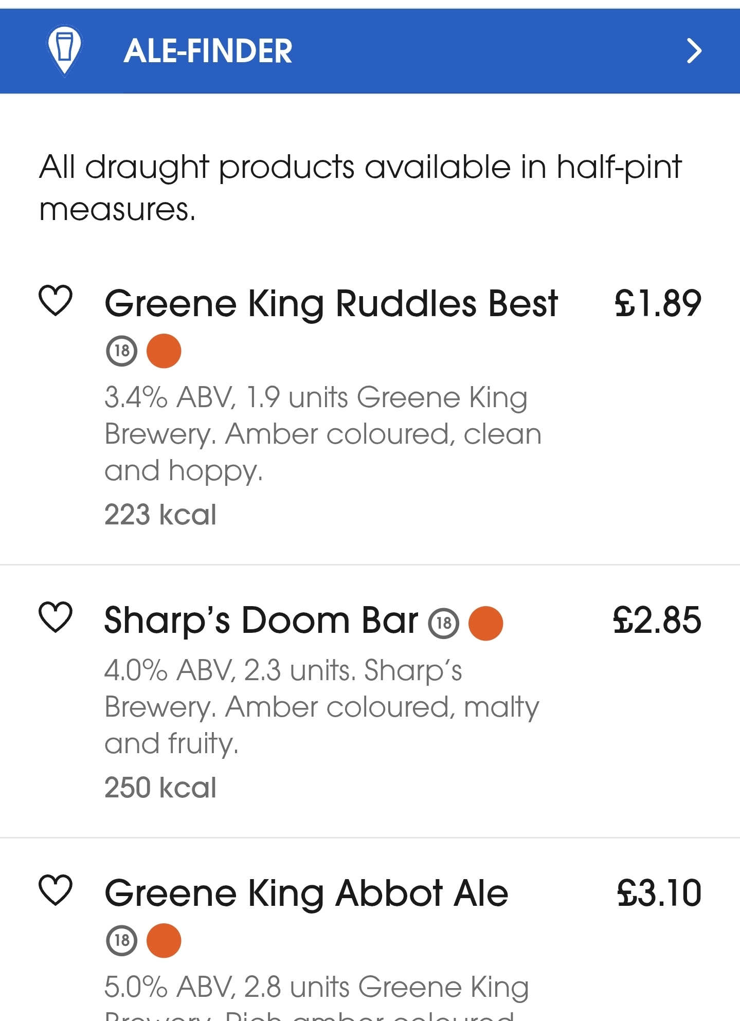Click the £1.89 price for Ruddles Best
The image size is (740, 1021).
[658, 303]
